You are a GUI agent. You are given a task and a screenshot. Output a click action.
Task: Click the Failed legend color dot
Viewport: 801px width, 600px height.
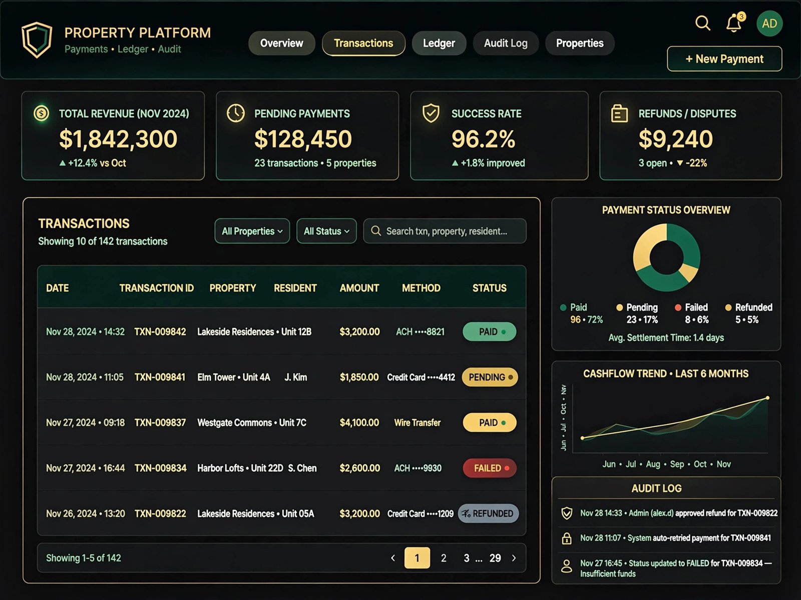(678, 307)
